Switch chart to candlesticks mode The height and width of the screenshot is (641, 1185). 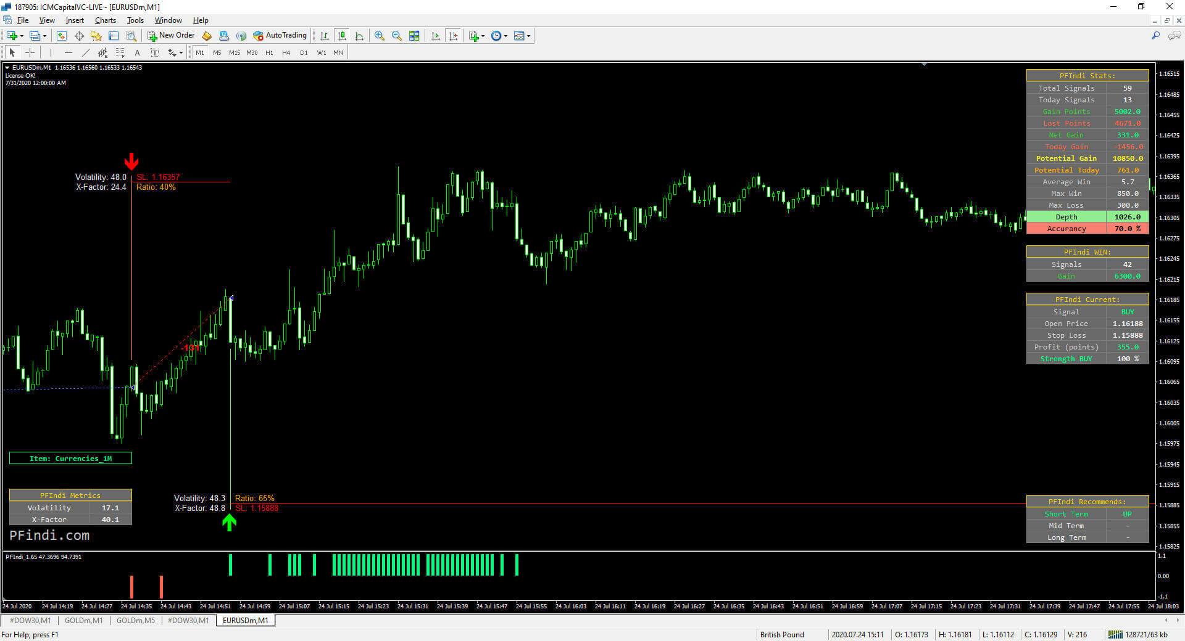341,36
